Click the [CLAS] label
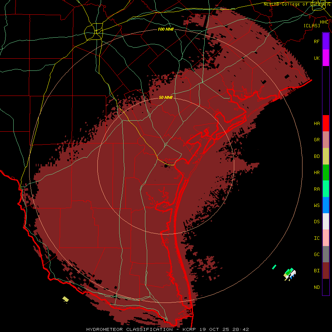332x332 pixels. tap(312, 25)
